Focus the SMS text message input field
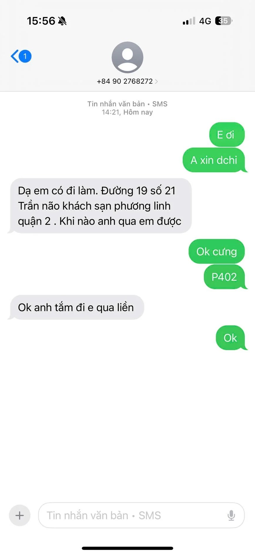 point(141,515)
